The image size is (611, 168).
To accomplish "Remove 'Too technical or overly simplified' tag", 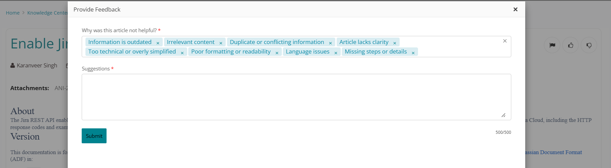I will point(182,52).
